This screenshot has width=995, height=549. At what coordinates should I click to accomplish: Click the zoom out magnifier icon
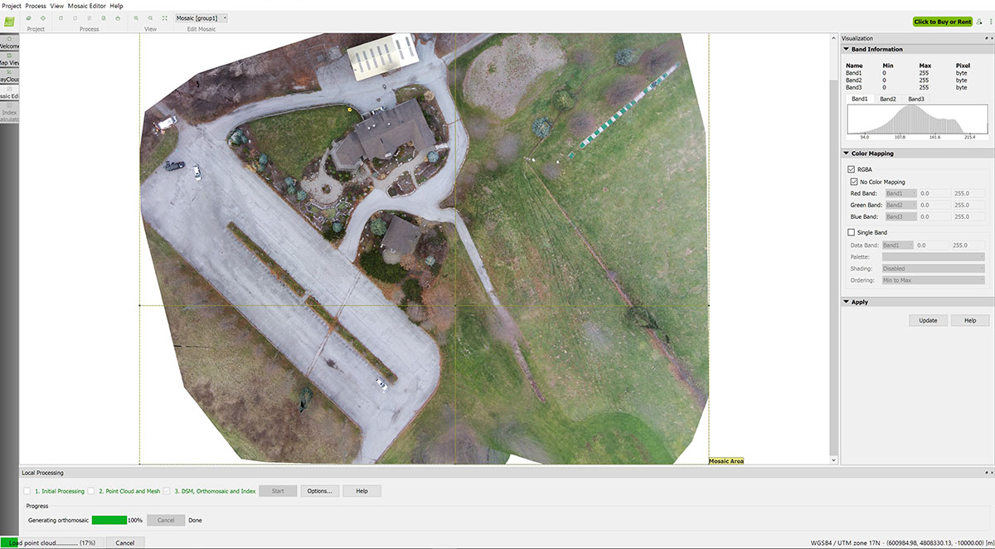tap(150, 17)
